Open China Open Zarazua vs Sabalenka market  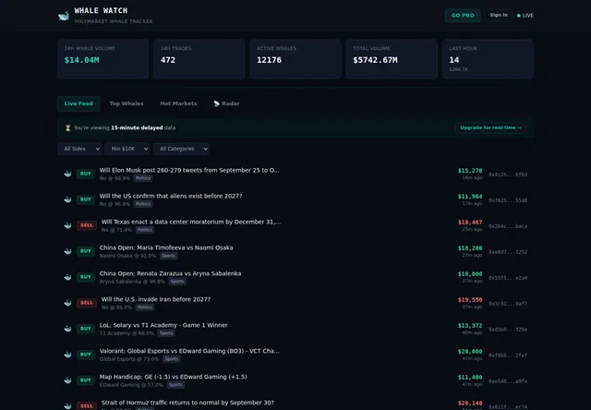point(170,273)
